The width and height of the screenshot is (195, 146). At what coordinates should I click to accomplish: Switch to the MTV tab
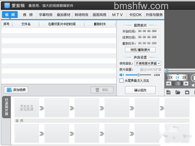(117, 15)
